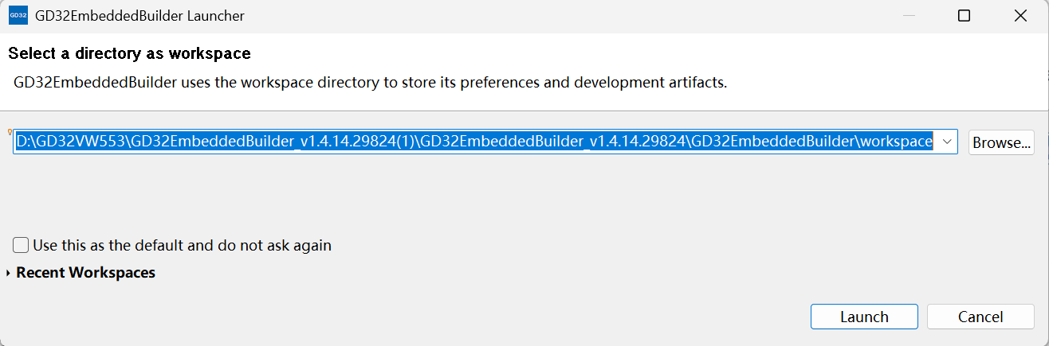Place the cursor at 'workspace' ending the path
The height and width of the screenshot is (346, 1049).
click(896, 142)
